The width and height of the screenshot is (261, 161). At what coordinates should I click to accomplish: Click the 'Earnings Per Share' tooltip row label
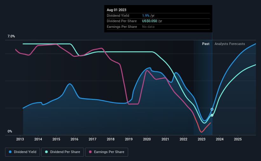click(x=122, y=27)
